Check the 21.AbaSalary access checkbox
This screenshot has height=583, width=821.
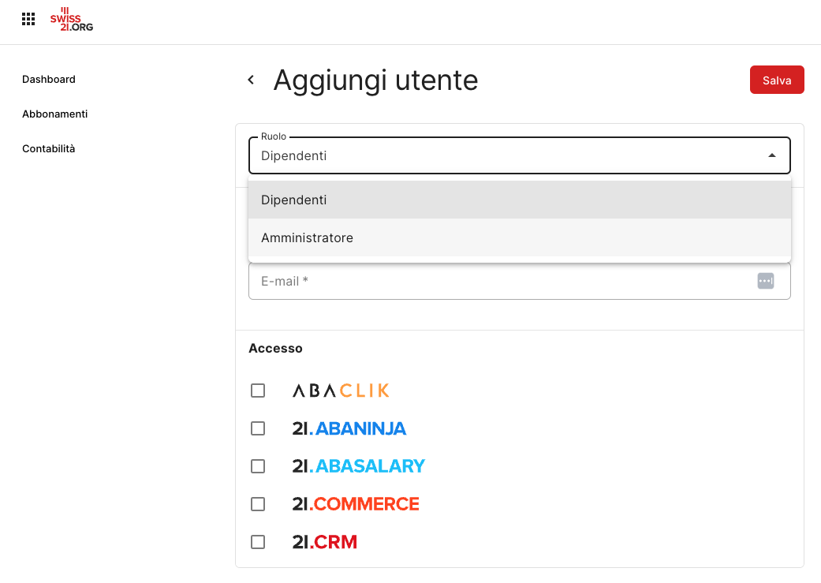258,466
